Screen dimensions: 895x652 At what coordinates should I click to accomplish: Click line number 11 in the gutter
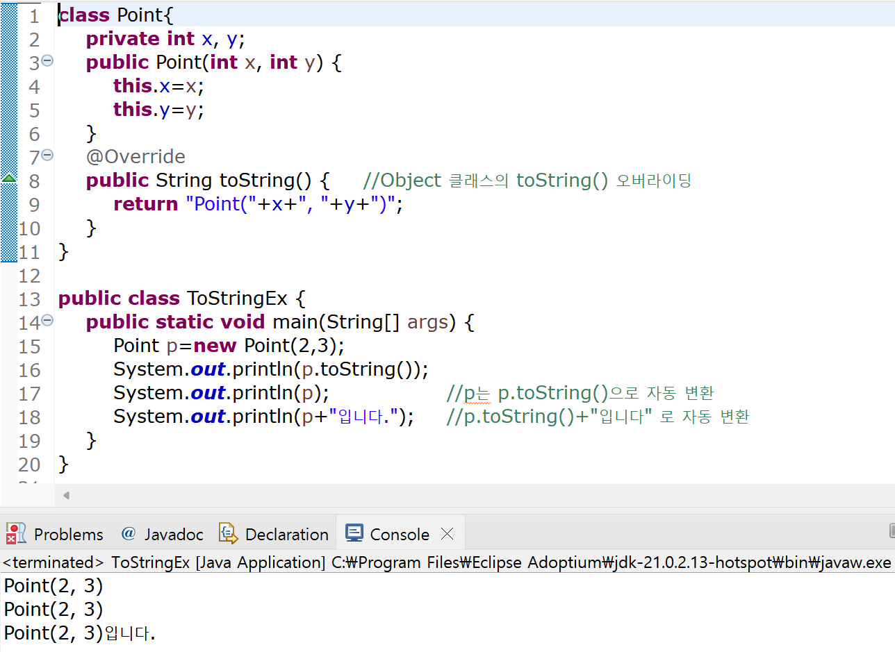click(29, 252)
